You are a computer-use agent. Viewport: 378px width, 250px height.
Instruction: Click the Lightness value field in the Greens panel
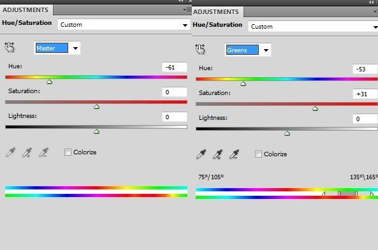[x=365, y=119]
